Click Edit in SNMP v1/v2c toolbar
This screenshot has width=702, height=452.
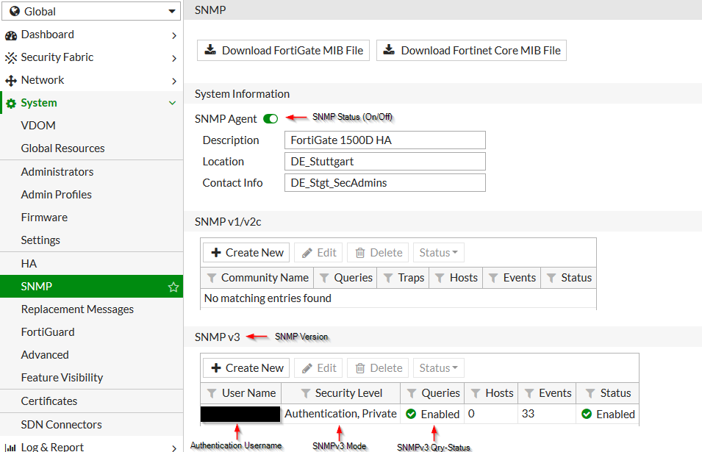[318, 252]
